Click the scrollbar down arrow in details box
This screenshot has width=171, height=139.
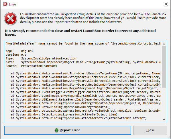tap(164, 119)
